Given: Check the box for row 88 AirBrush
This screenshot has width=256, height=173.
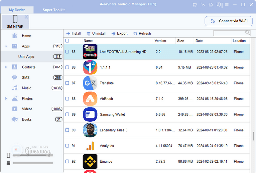Looking at the screenshot, I should [67, 99].
